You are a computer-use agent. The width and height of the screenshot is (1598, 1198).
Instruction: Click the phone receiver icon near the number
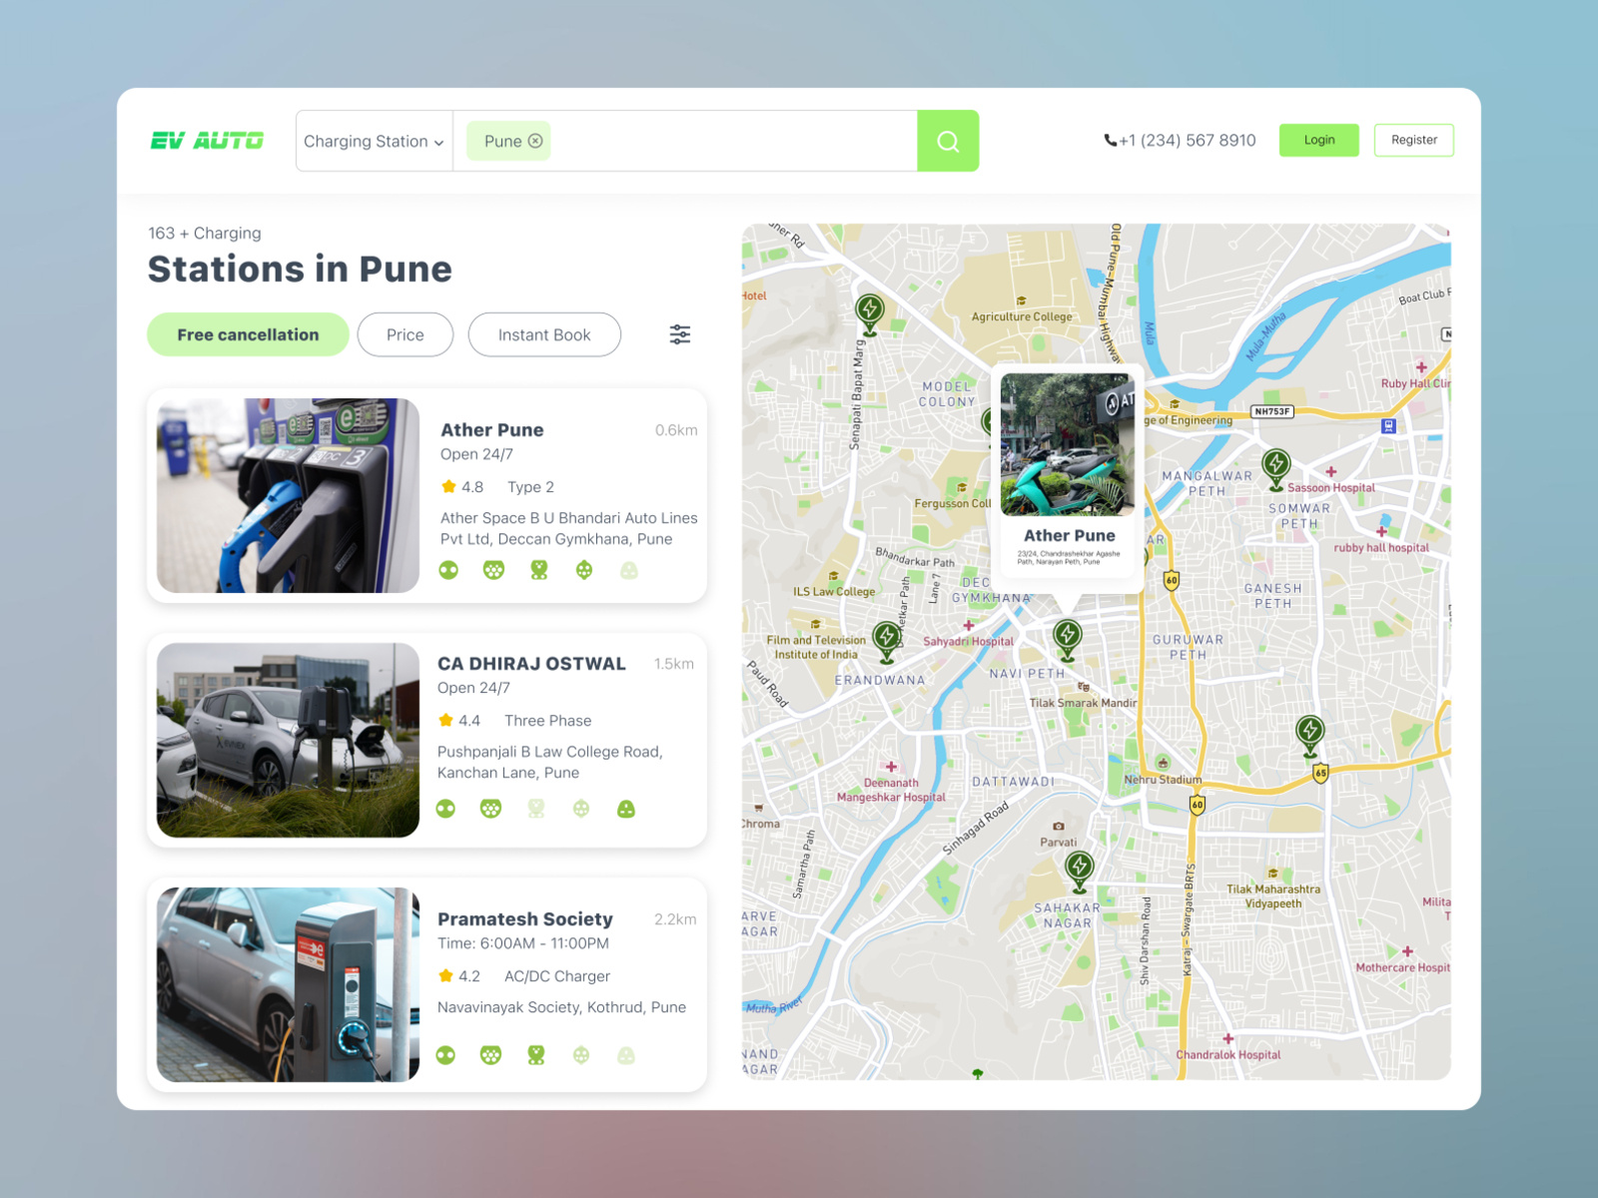[1109, 140]
